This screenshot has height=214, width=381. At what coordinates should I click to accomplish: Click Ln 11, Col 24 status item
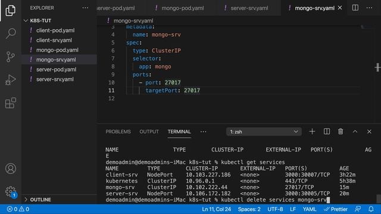pos(216,209)
